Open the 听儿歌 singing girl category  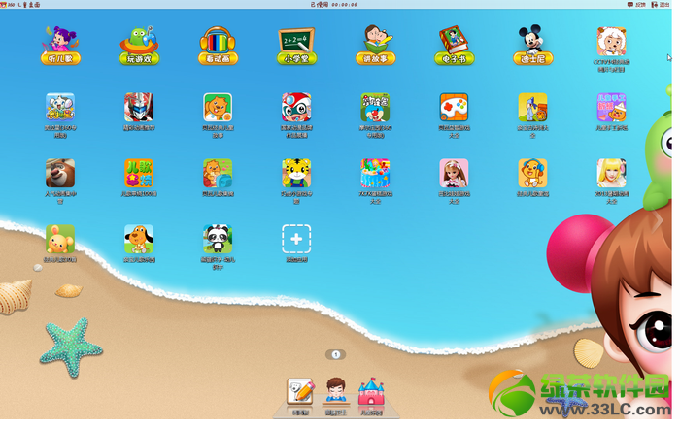[60, 46]
